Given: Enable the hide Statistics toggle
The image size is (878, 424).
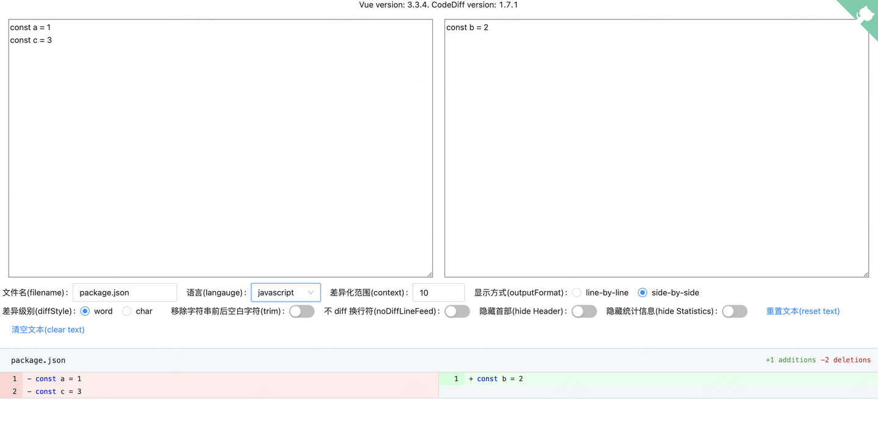Looking at the screenshot, I should click(735, 311).
